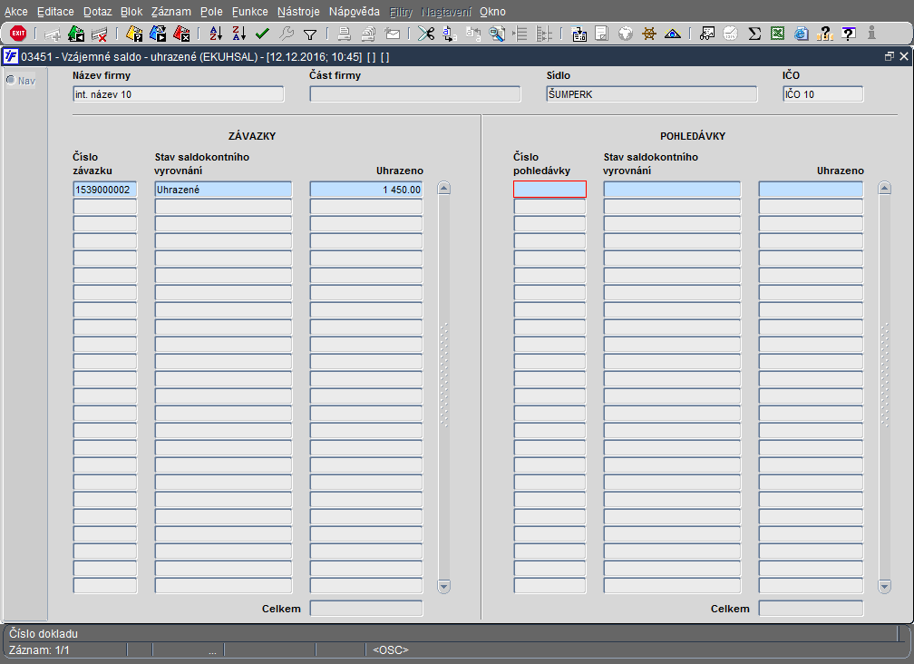The image size is (914, 664).
Task: Click the yellow query folder with question mark
Action: coord(134,34)
